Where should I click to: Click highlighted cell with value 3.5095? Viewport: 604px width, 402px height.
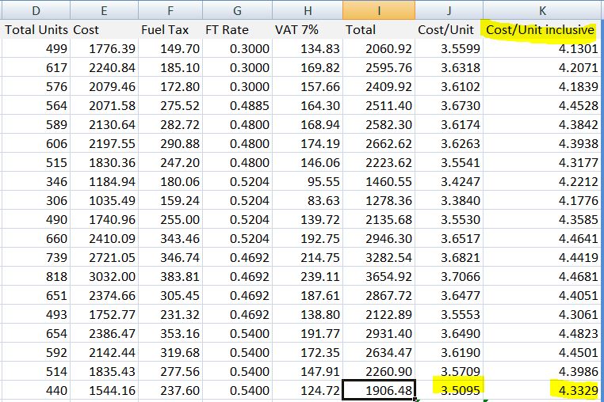click(449, 389)
